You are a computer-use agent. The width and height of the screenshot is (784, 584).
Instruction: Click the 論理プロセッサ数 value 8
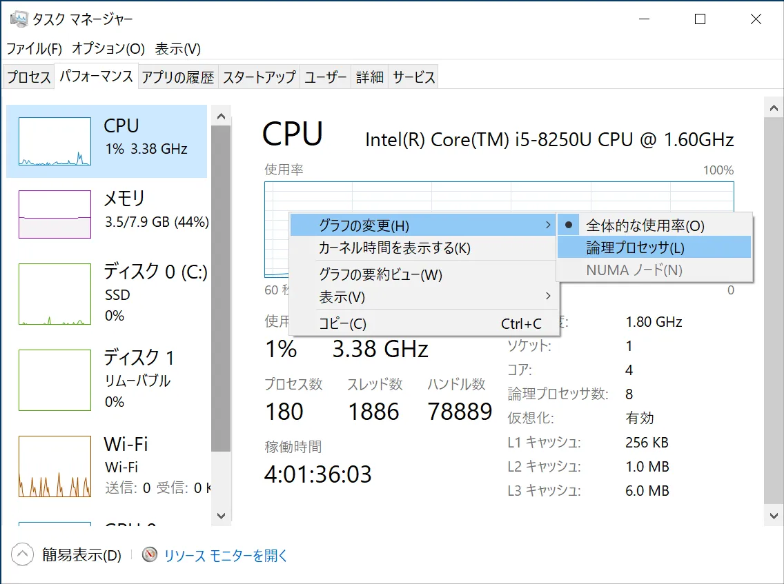(x=629, y=394)
